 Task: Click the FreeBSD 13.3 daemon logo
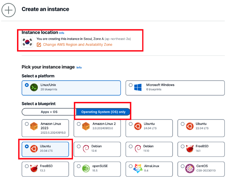click(34, 168)
